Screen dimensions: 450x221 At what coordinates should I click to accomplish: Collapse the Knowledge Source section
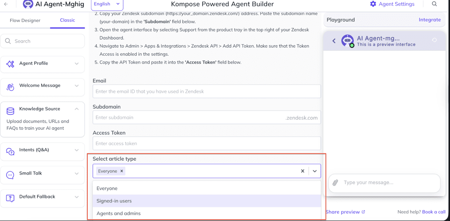coord(76,109)
